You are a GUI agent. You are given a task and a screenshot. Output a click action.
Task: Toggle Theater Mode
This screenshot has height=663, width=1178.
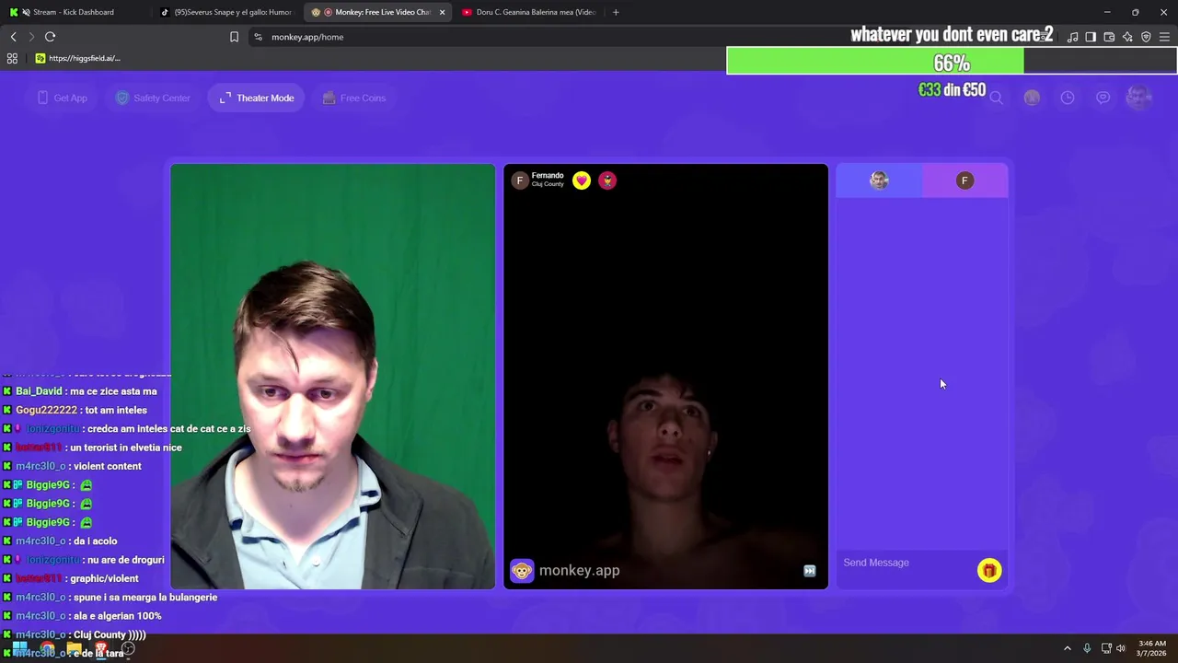[x=257, y=98]
